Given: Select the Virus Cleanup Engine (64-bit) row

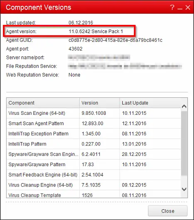Looking at the screenshot, I should tap(94, 185).
